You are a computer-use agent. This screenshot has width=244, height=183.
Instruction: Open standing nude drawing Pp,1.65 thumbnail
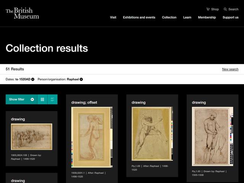213,136
